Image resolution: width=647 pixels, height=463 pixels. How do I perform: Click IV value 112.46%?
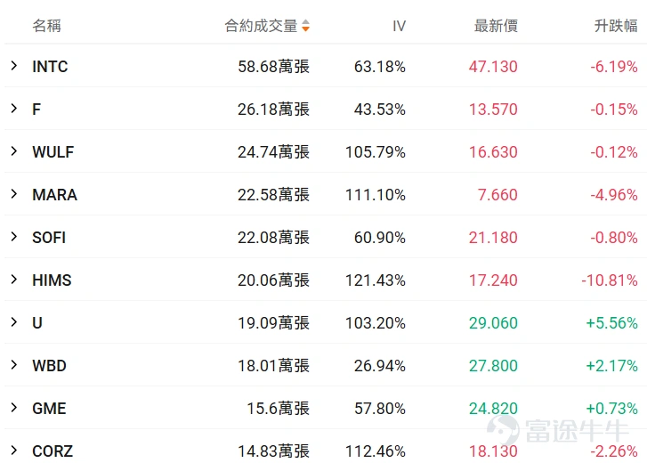click(376, 451)
